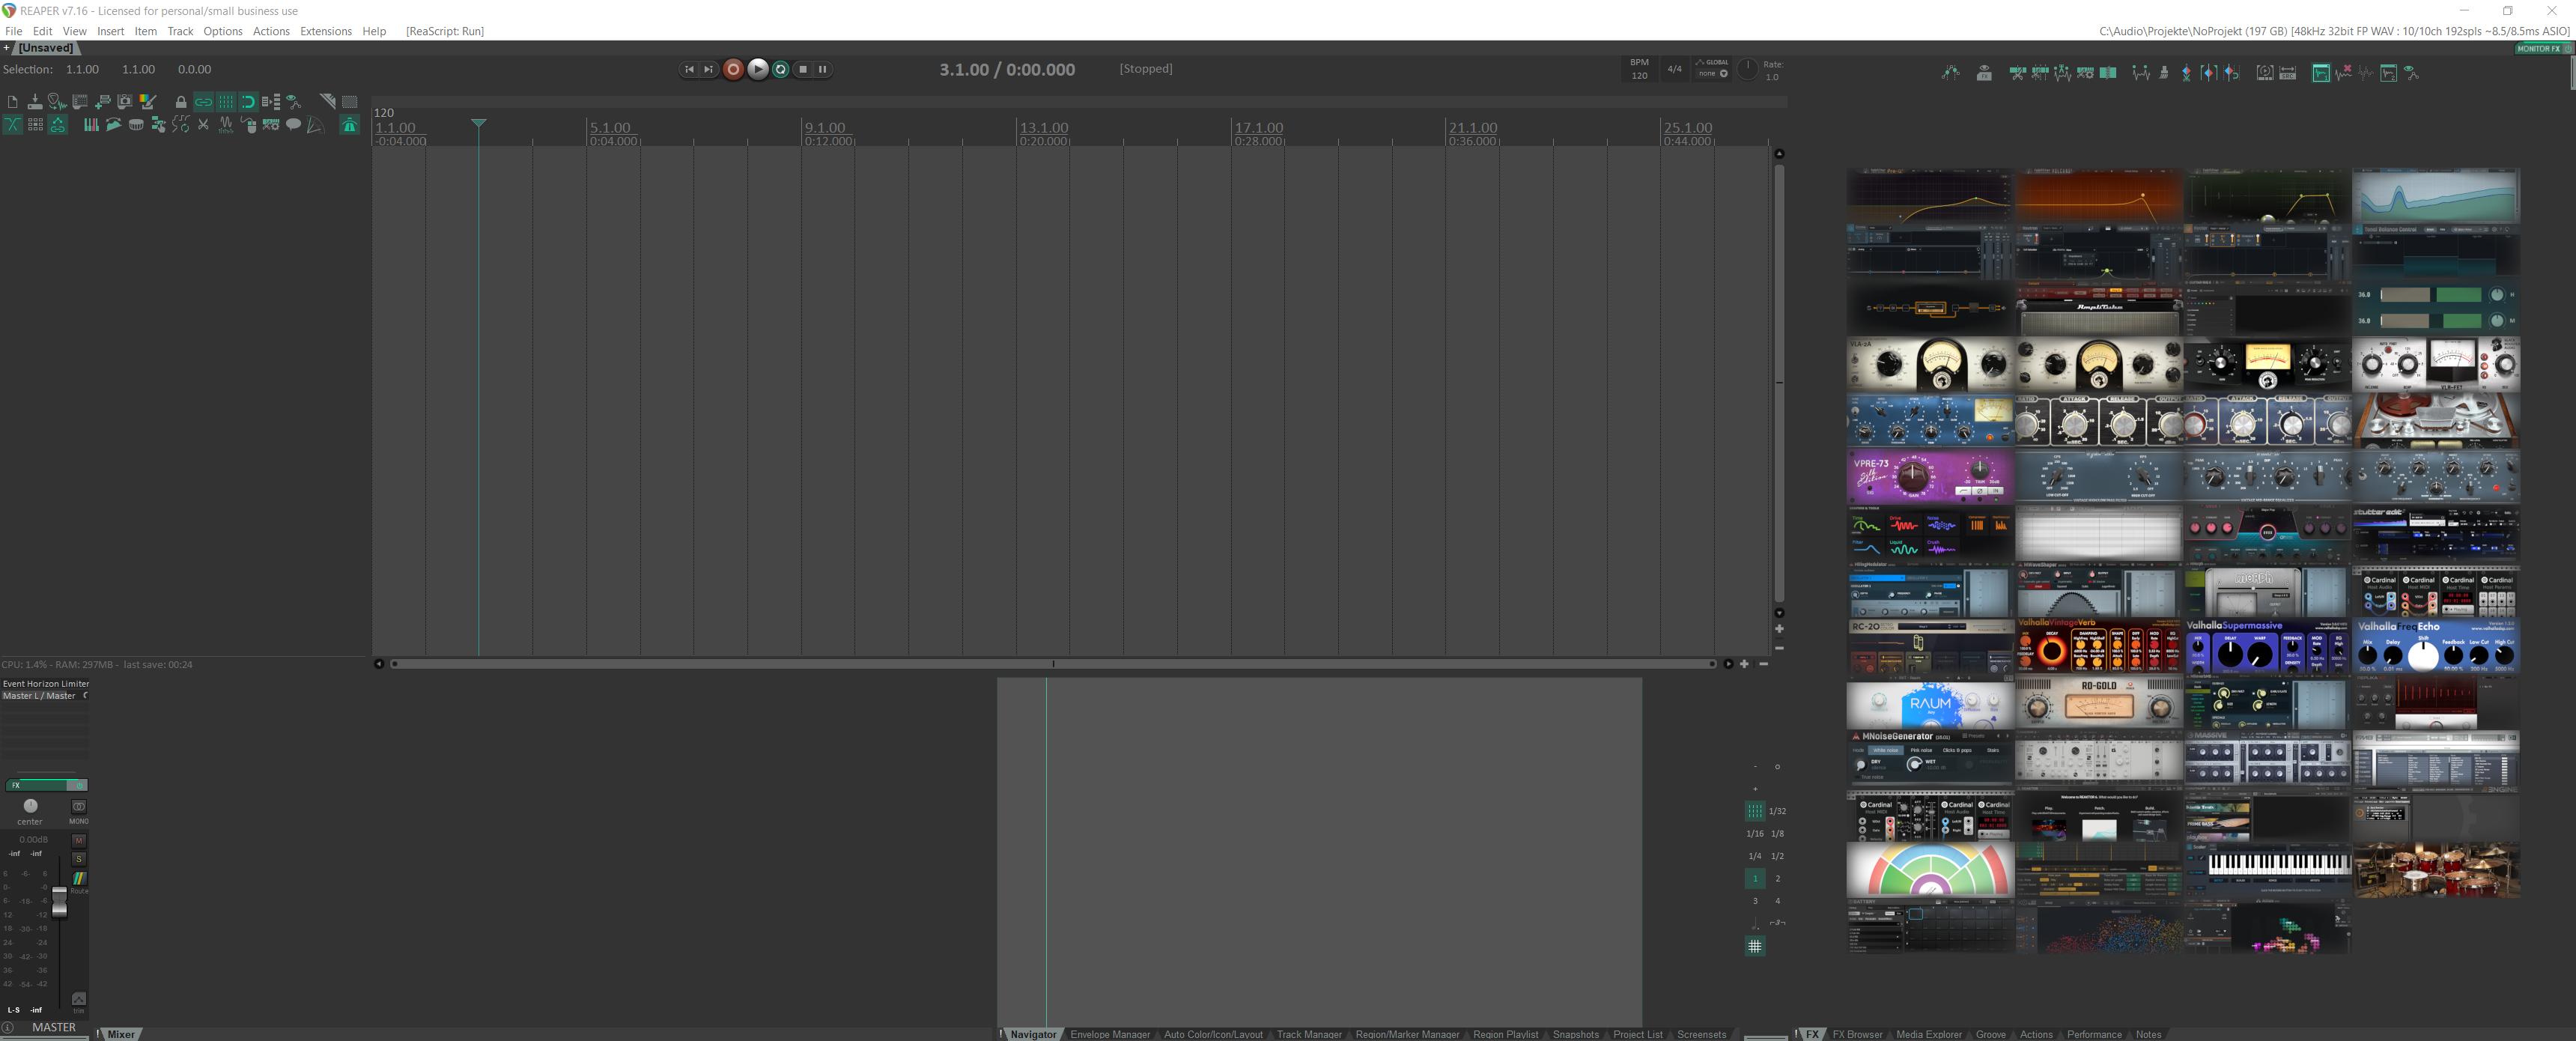Toggle snap magnet icon
This screenshot has width=2576, height=1041.
pos(248,102)
